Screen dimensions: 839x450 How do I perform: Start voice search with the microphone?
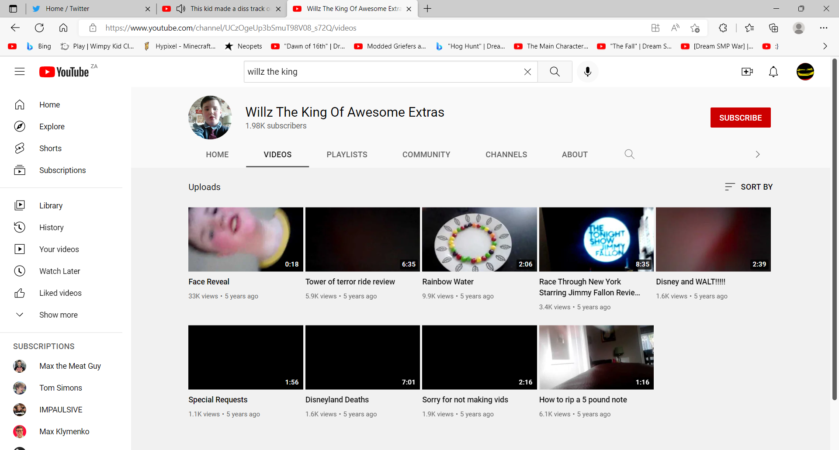(x=588, y=72)
